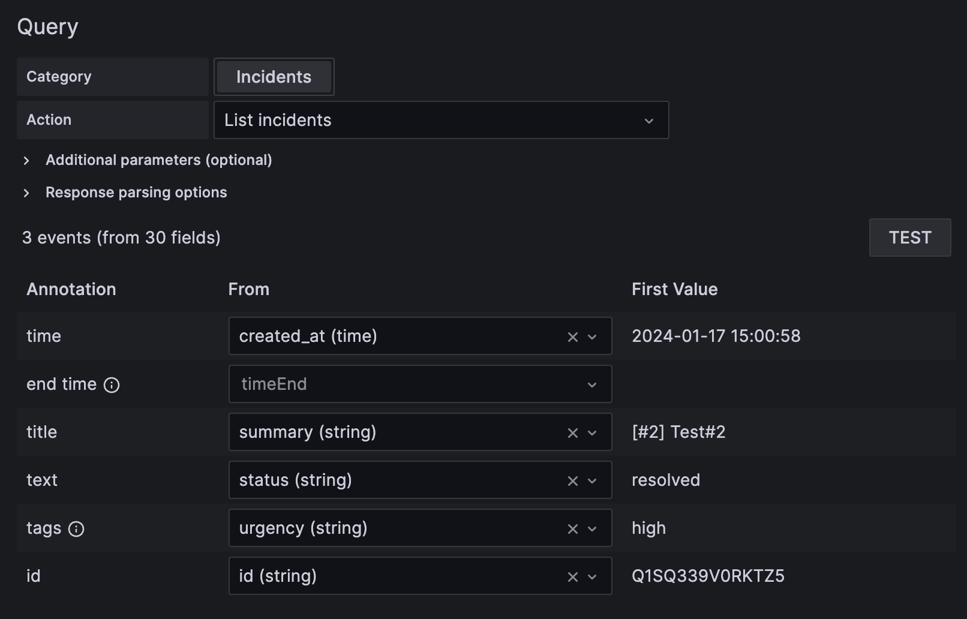967x619 pixels.
Task: View the end time info tooltip icon
Action: 113,385
